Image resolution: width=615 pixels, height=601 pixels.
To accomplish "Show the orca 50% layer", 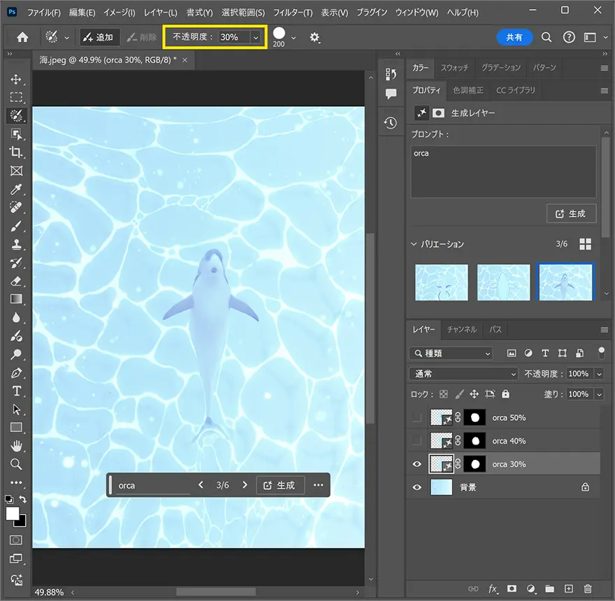I will pyautogui.click(x=417, y=417).
